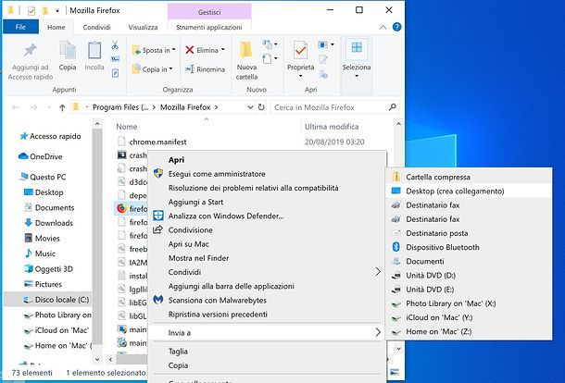The image size is (565, 383).
Task: Click the Malwarebytes scan icon
Action: (x=157, y=300)
